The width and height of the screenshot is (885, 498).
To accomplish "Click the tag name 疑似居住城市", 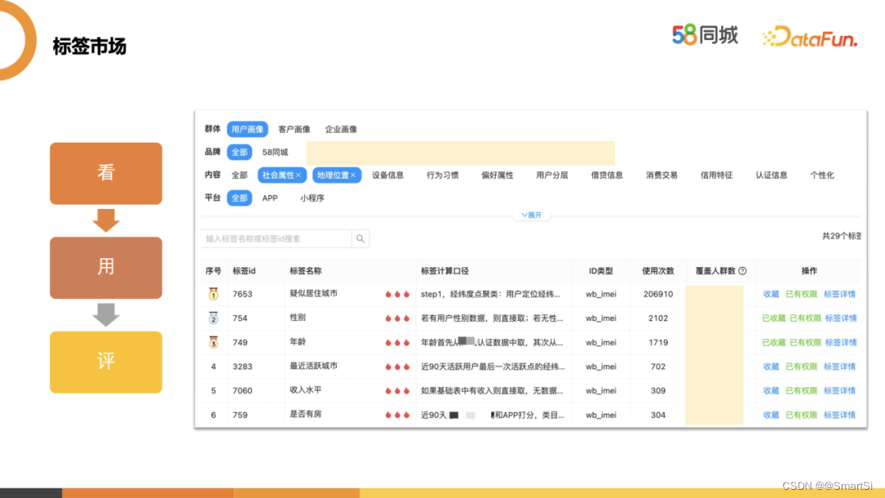I will 314,293.
